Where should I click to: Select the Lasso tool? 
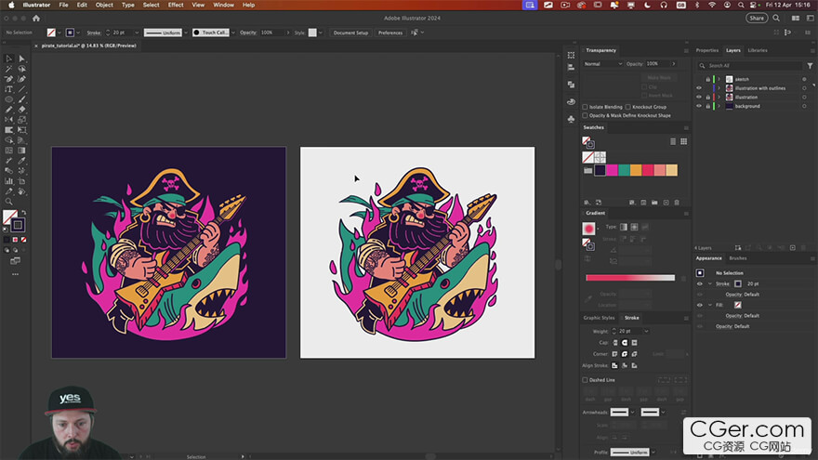(22, 69)
